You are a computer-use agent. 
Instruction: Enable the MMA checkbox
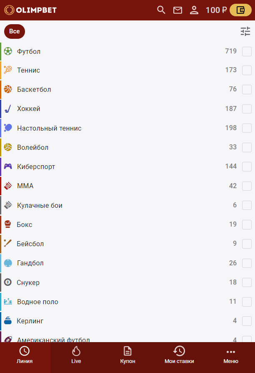pyautogui.click(x=247, y=186)
